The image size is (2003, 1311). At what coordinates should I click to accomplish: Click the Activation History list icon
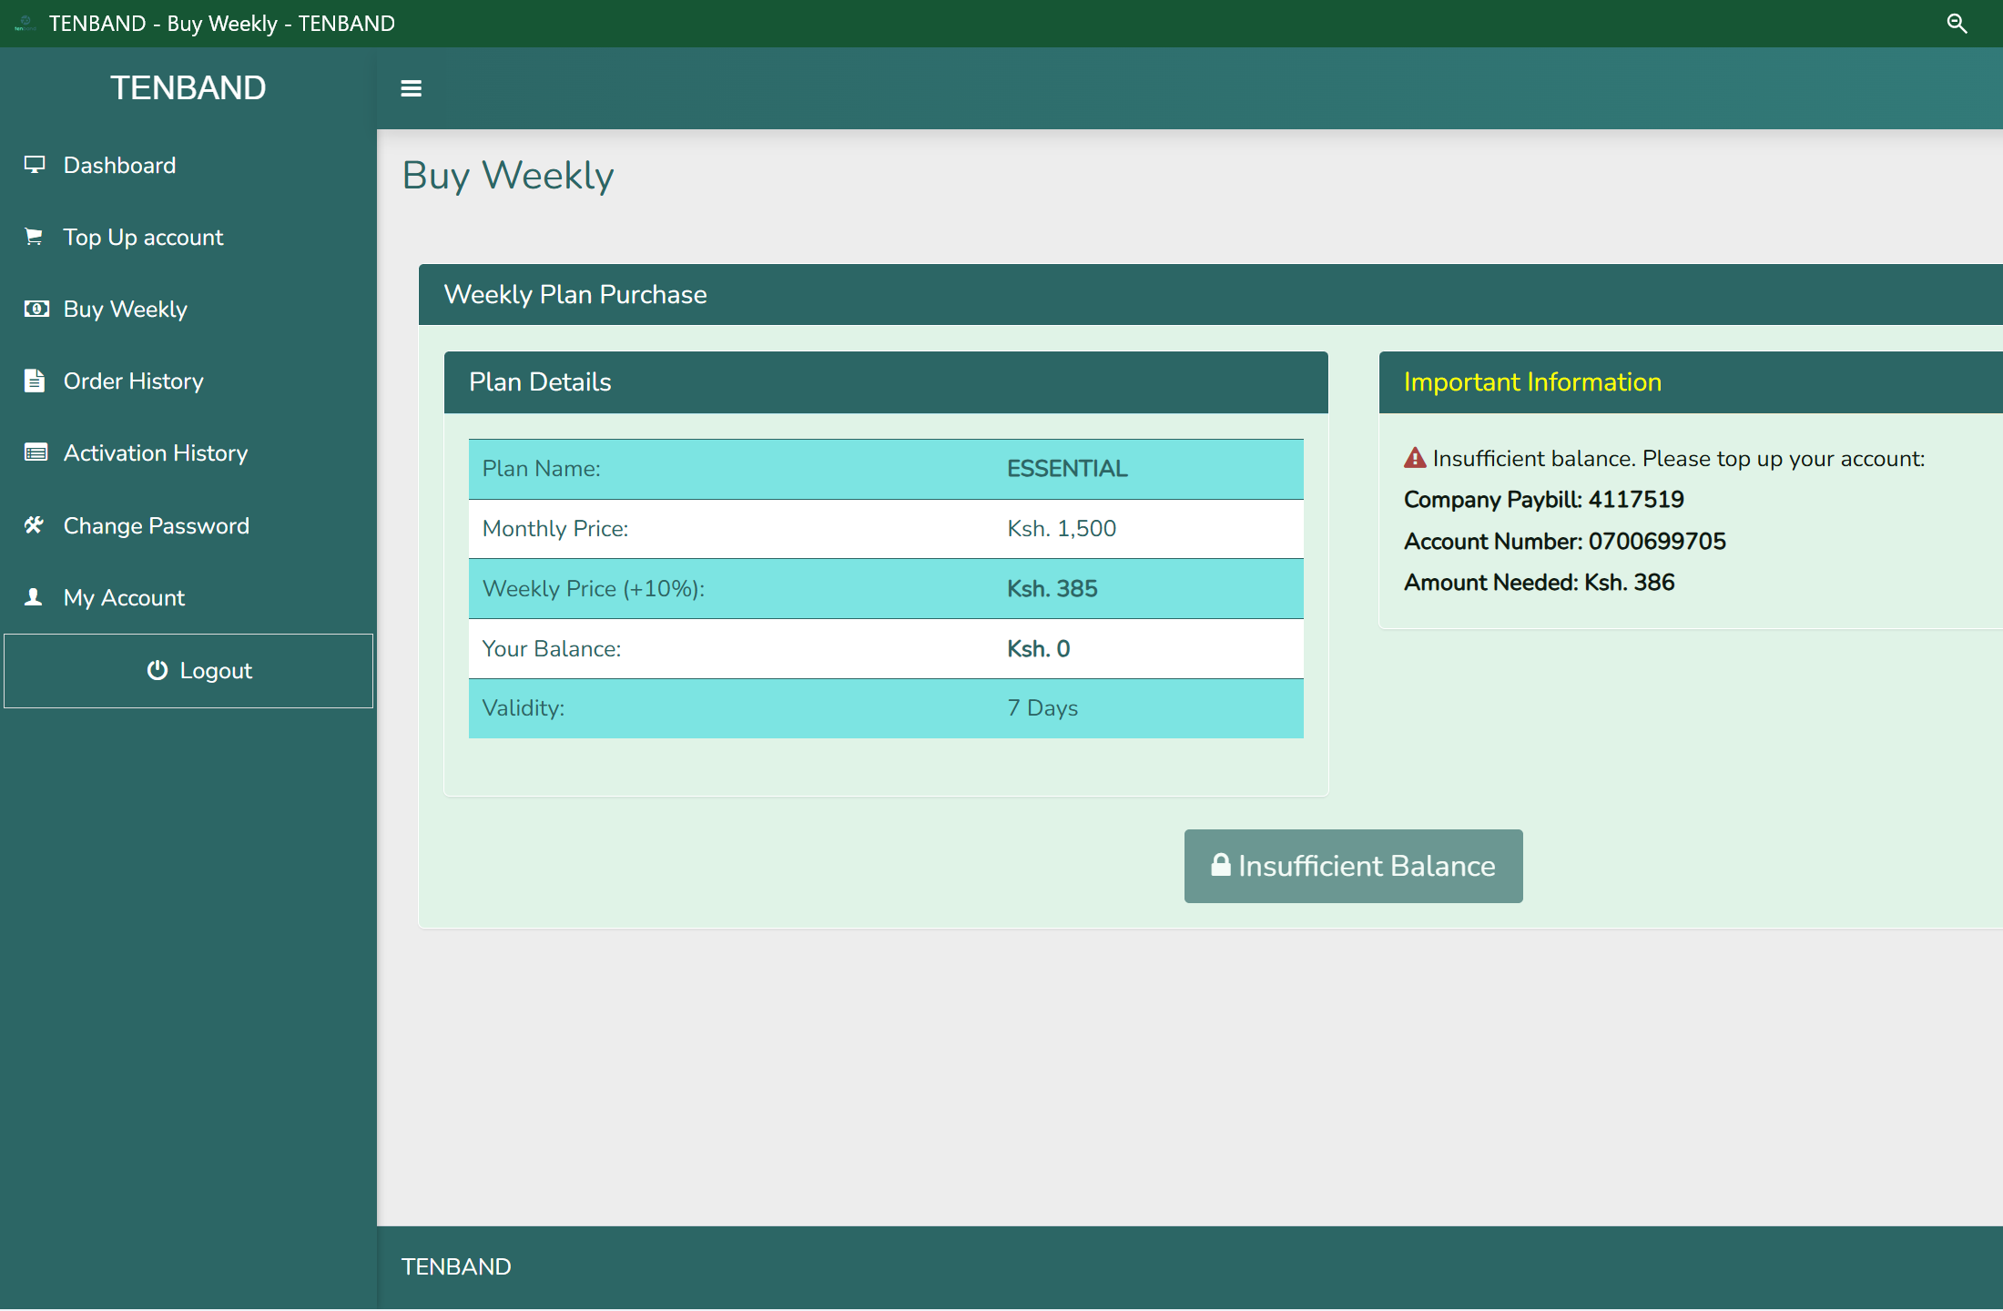[x=36, y=452]
